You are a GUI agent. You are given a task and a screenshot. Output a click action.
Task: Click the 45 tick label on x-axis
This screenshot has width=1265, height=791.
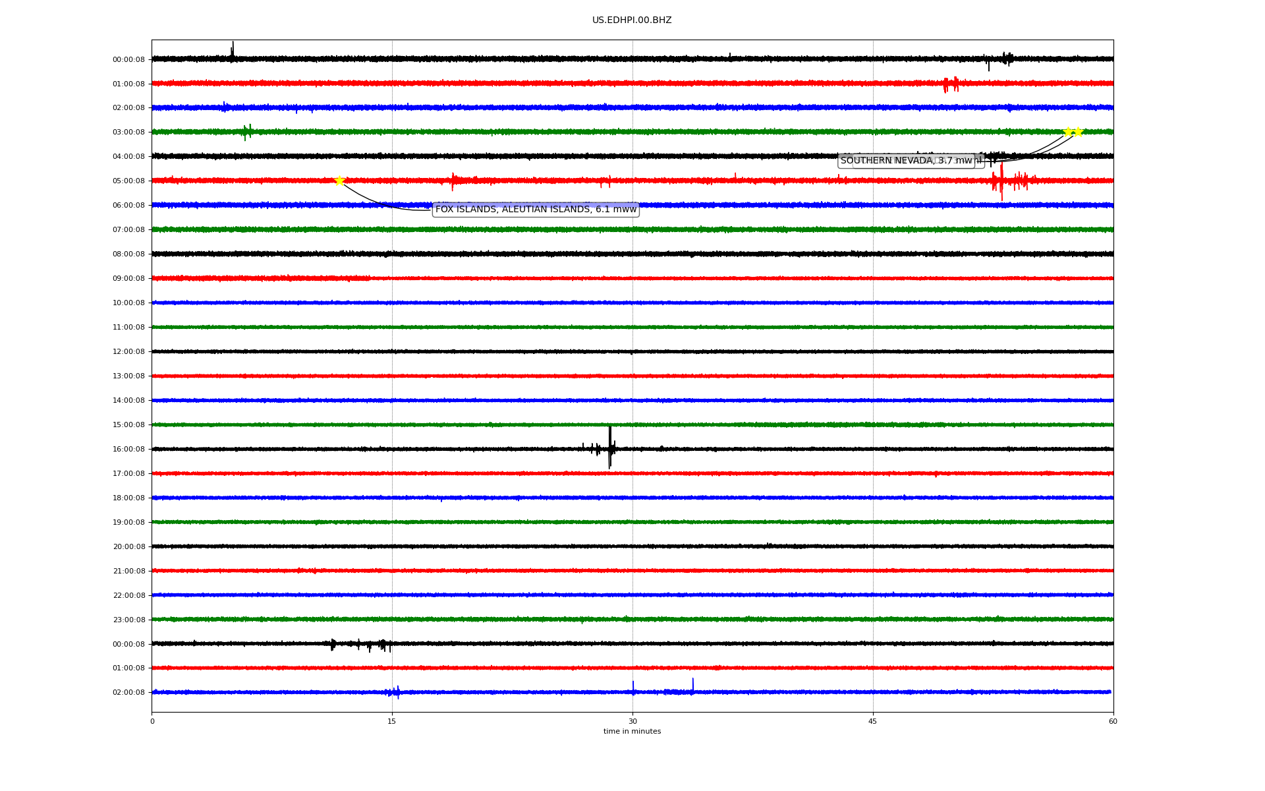coord(872,721)
